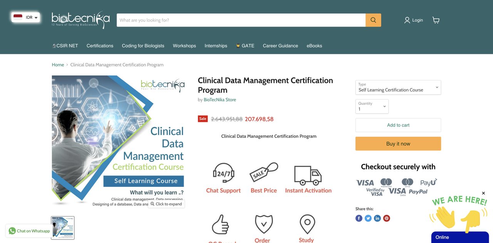Viewport: 493px width, 243px height.
Task: Select the product thumbnail below image
Action: [63, 228]
